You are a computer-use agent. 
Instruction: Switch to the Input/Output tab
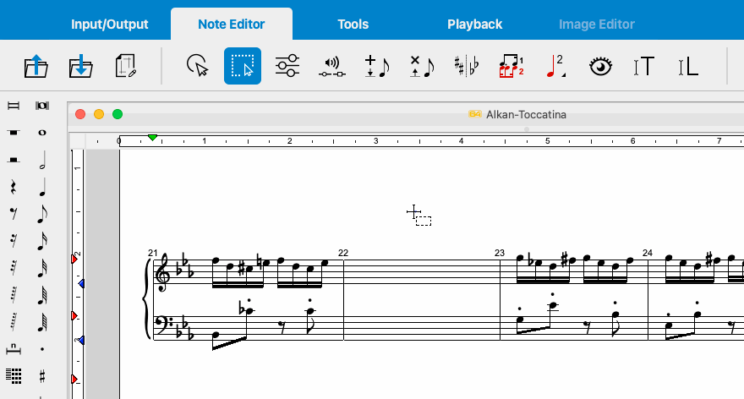click(x=109, y=24)
